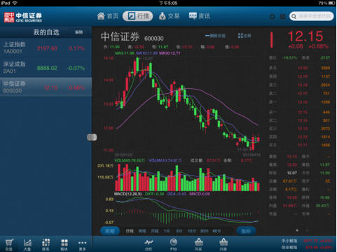Click the 指标 indicator button
Image resolution: width=337 pixels, height=252 pixels.
pyautogui.click(x=246, y=231)
